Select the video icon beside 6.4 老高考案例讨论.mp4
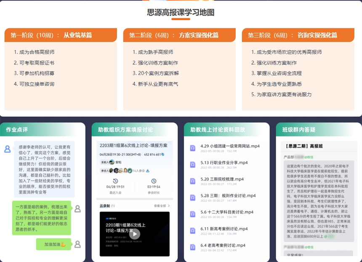Image resolution: width=362 pixels, height=262 pixels. 192,246
